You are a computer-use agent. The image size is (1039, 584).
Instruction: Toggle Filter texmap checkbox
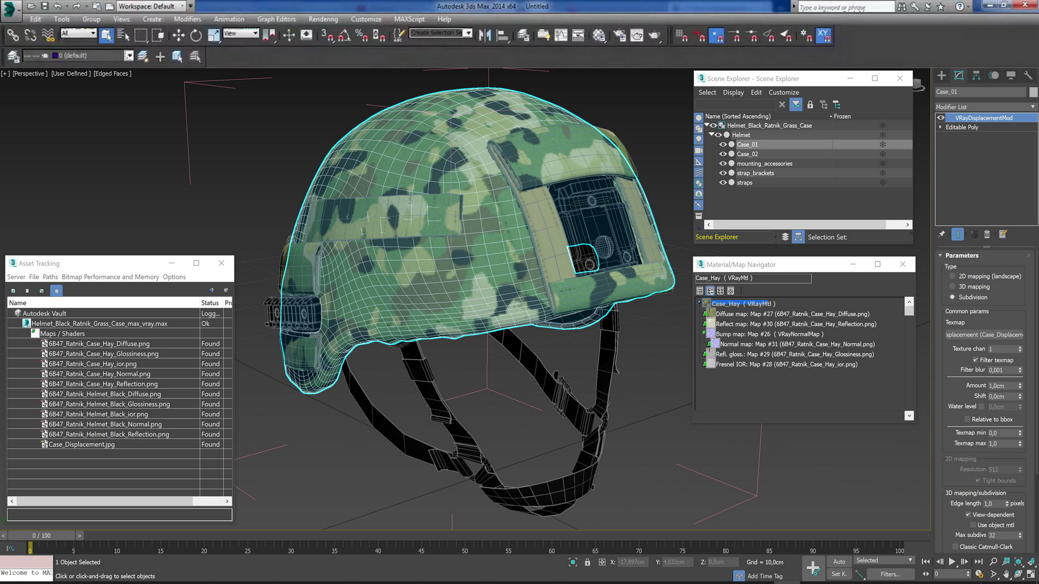(x=975, y=360)
